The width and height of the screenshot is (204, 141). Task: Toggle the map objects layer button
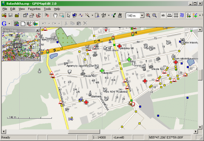[x=17, y=24]
